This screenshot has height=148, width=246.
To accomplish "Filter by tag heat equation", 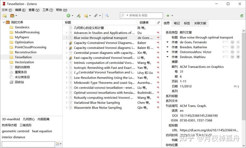I will pyautogui.click(x=42, y=131).
